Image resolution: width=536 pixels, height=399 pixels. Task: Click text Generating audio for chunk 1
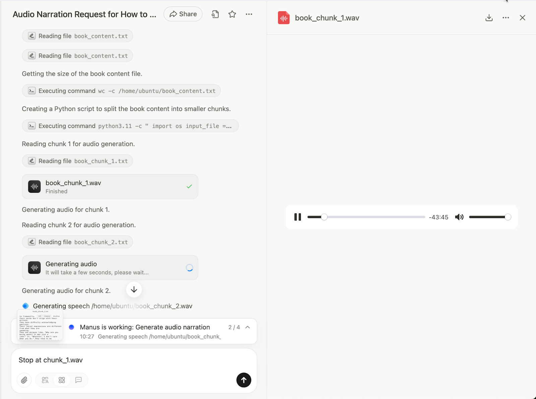[66, 209]
